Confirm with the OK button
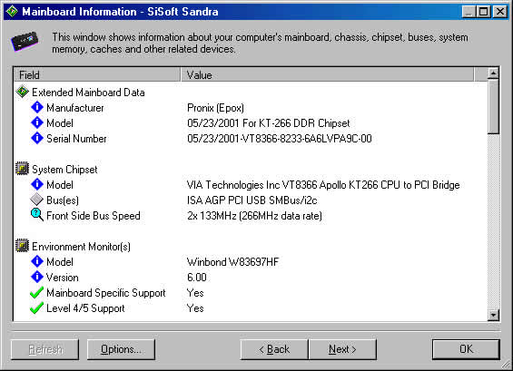This screenshot has height=371, width=513. pyautogui.click(x=466, y=349)
